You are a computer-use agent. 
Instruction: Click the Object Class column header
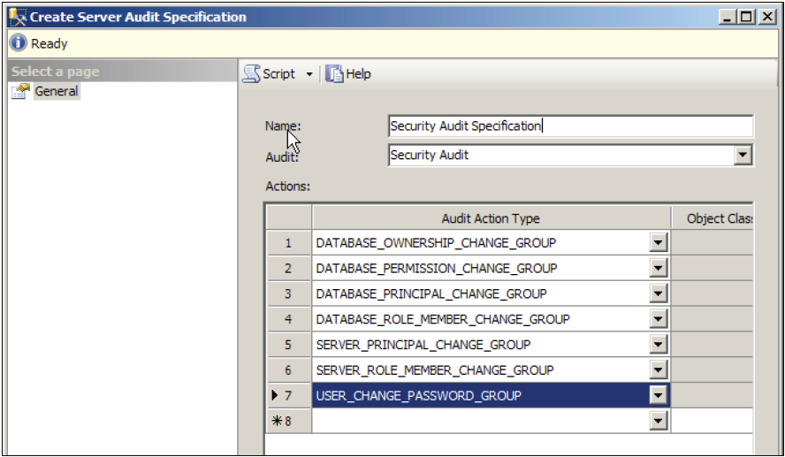(713, 218)
